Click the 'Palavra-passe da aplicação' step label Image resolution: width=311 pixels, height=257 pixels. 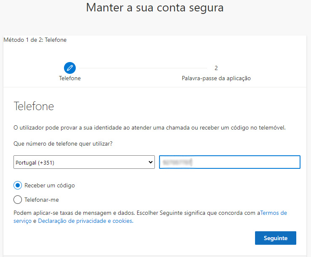click(216, 78)
